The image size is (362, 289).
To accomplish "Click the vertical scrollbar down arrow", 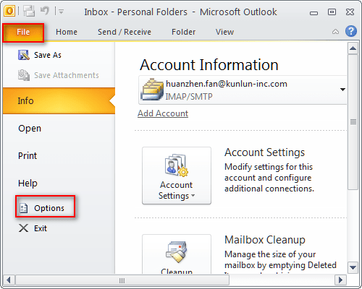I will (x=353, y=267).
